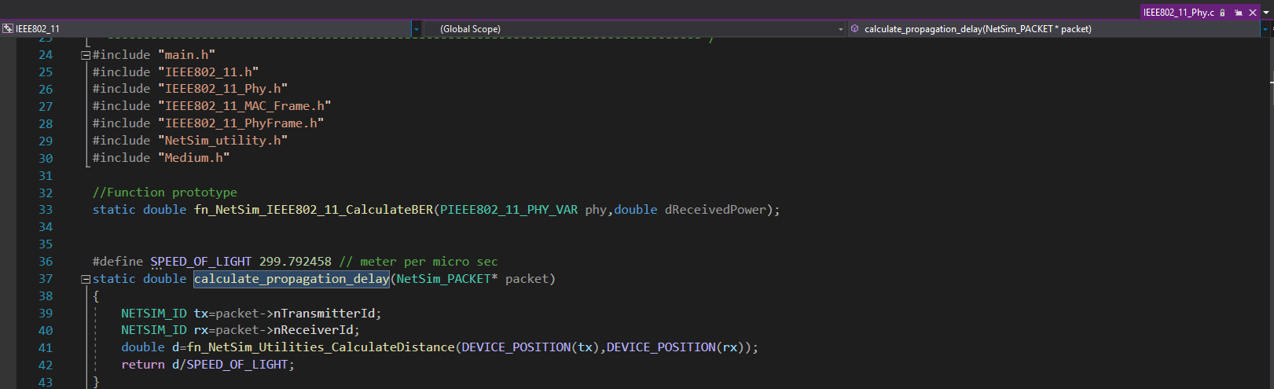This screenshot has width=1274, height=389.
Task: Click the value 299.792458
Action: click(296, 262)
